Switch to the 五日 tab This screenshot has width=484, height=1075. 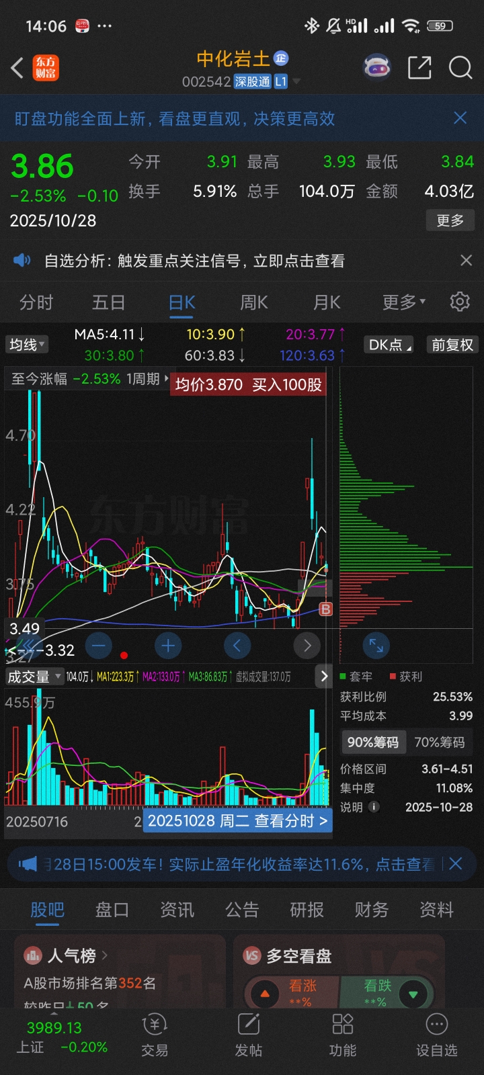coord(109,302)
